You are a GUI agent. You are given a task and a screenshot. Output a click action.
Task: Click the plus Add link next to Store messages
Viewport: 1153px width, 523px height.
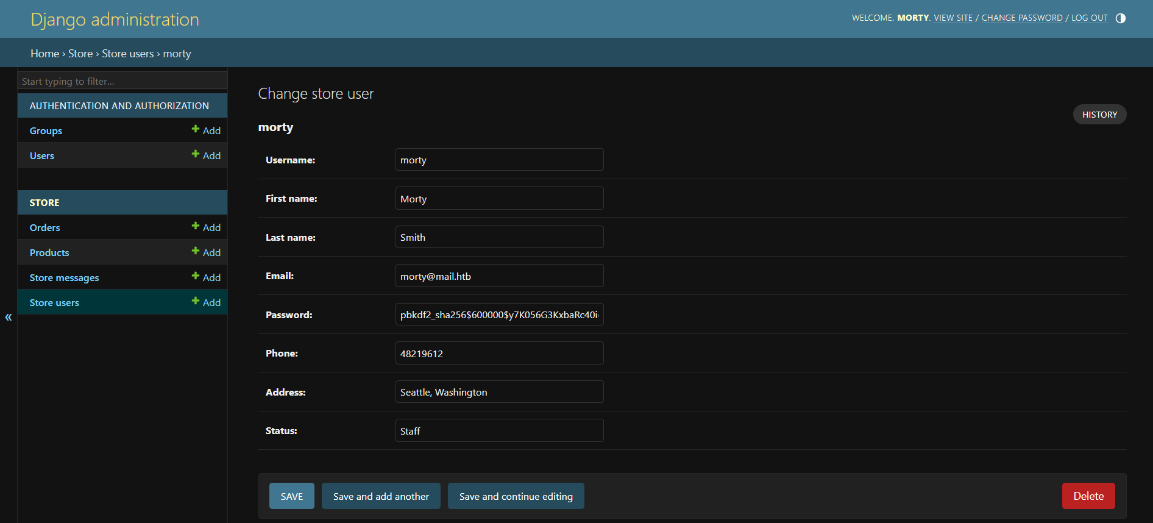tap(206, 277)
